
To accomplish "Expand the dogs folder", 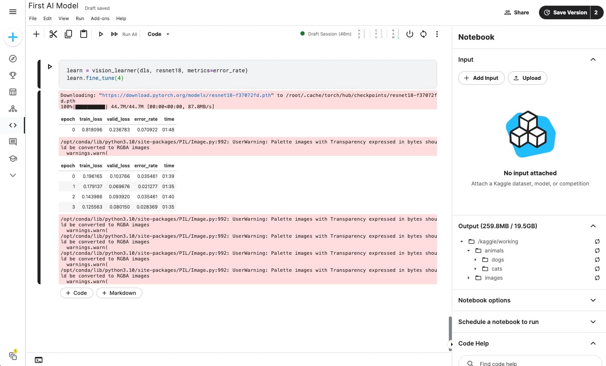I will tap(475, 260).
